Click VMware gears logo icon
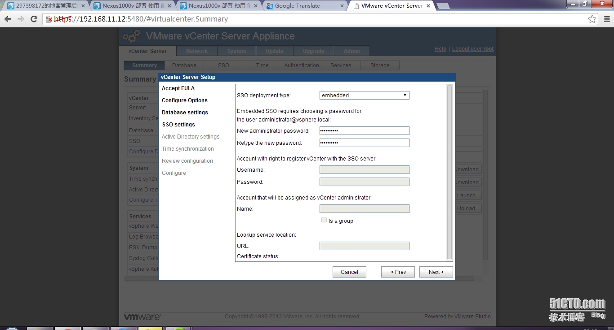 132,37
